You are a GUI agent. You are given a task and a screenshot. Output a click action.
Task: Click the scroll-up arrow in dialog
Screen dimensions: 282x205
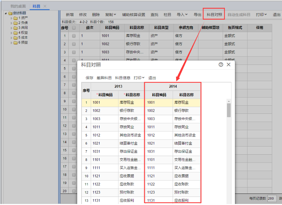coord(229,101)
